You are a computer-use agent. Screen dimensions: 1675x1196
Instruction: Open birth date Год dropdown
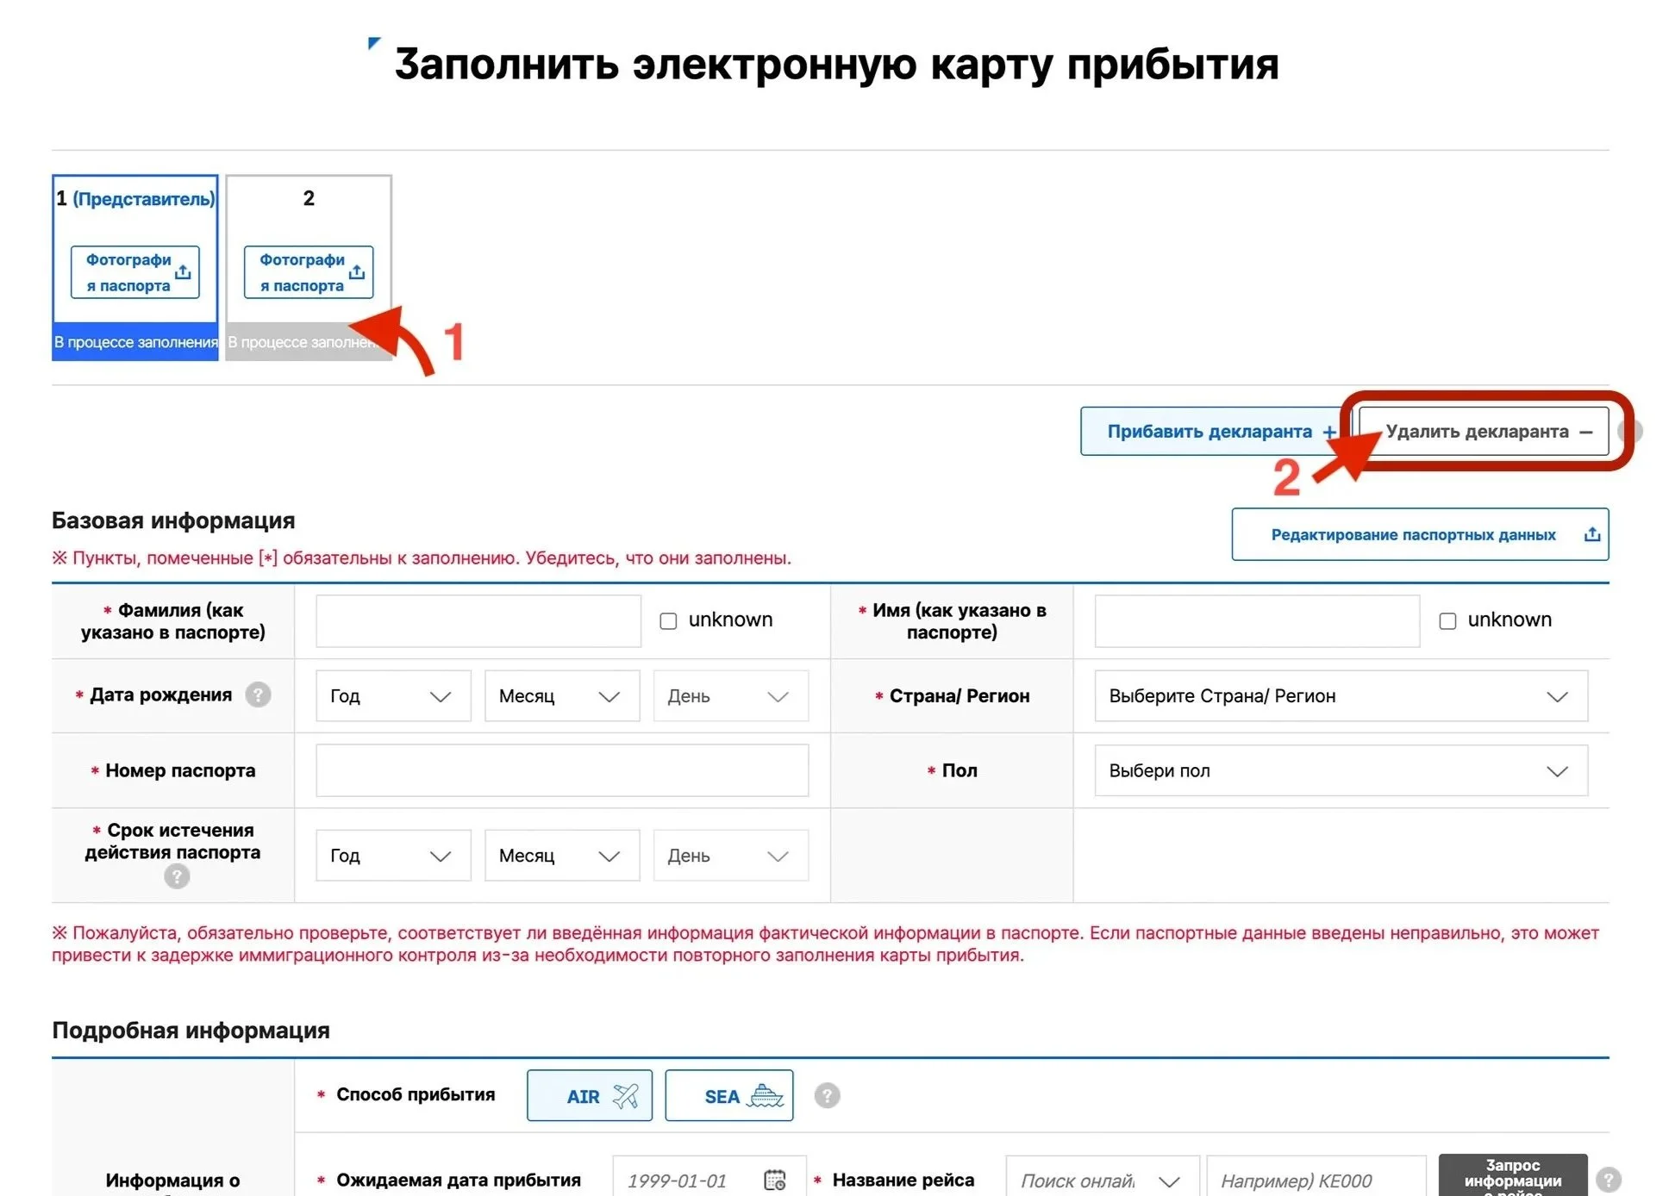(x=392, y=695)
